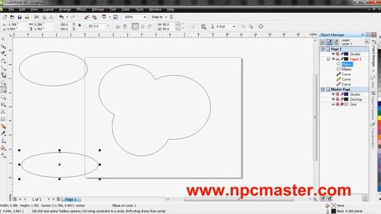The width and height of the screenshot is (381, 214).
Task: Select the Smart Fill tool
Action: (x=3, y=75)
